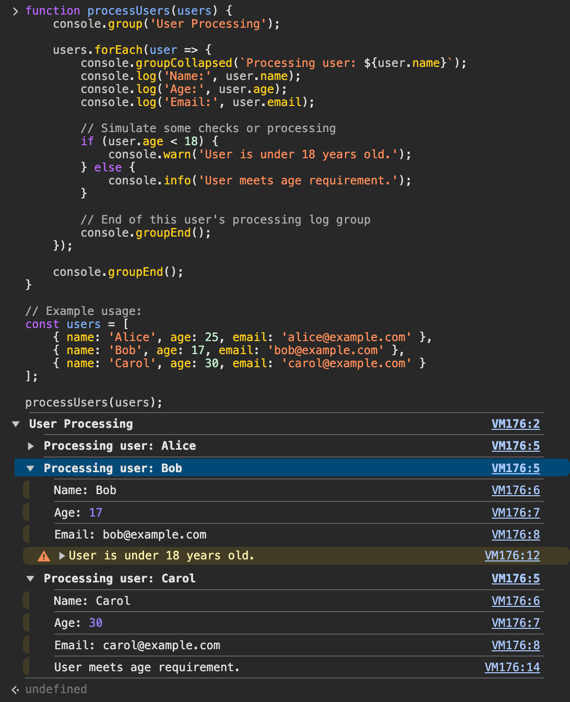The height and width of the screenshot is (702, 570).
Task: Click the purple 17 age value
Action: click(96, 513)
